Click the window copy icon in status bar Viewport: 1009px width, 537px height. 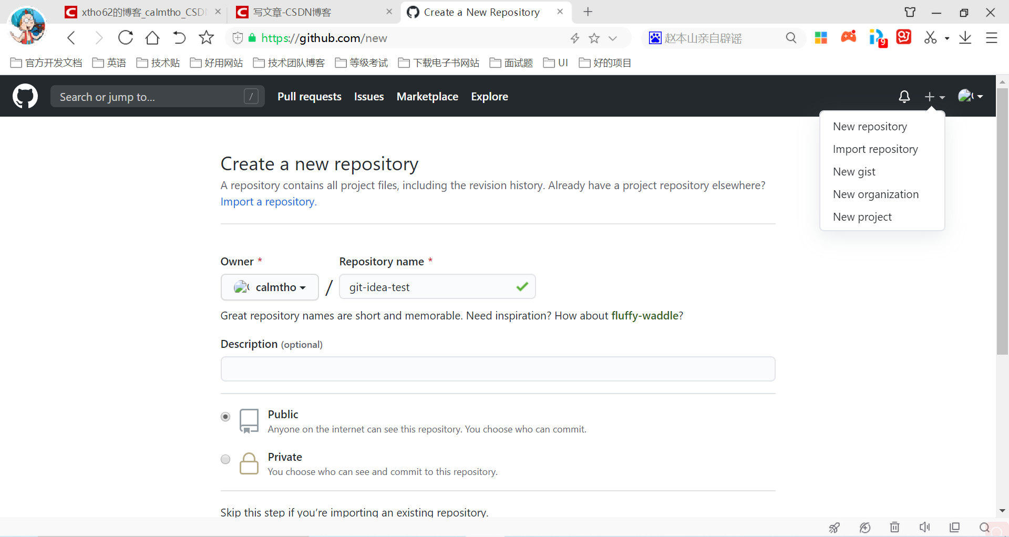[x=955, y=527]
